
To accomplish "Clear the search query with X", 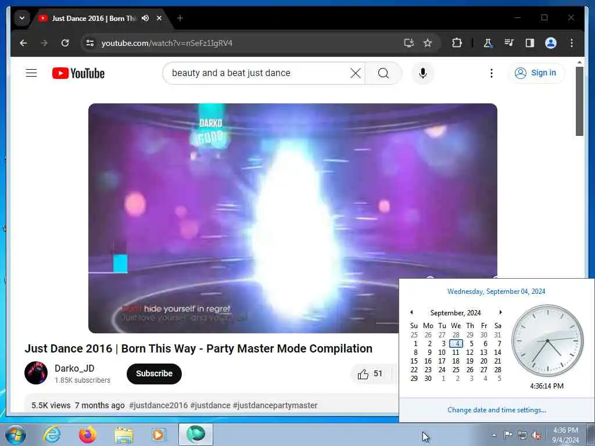I will click(356, 73).
